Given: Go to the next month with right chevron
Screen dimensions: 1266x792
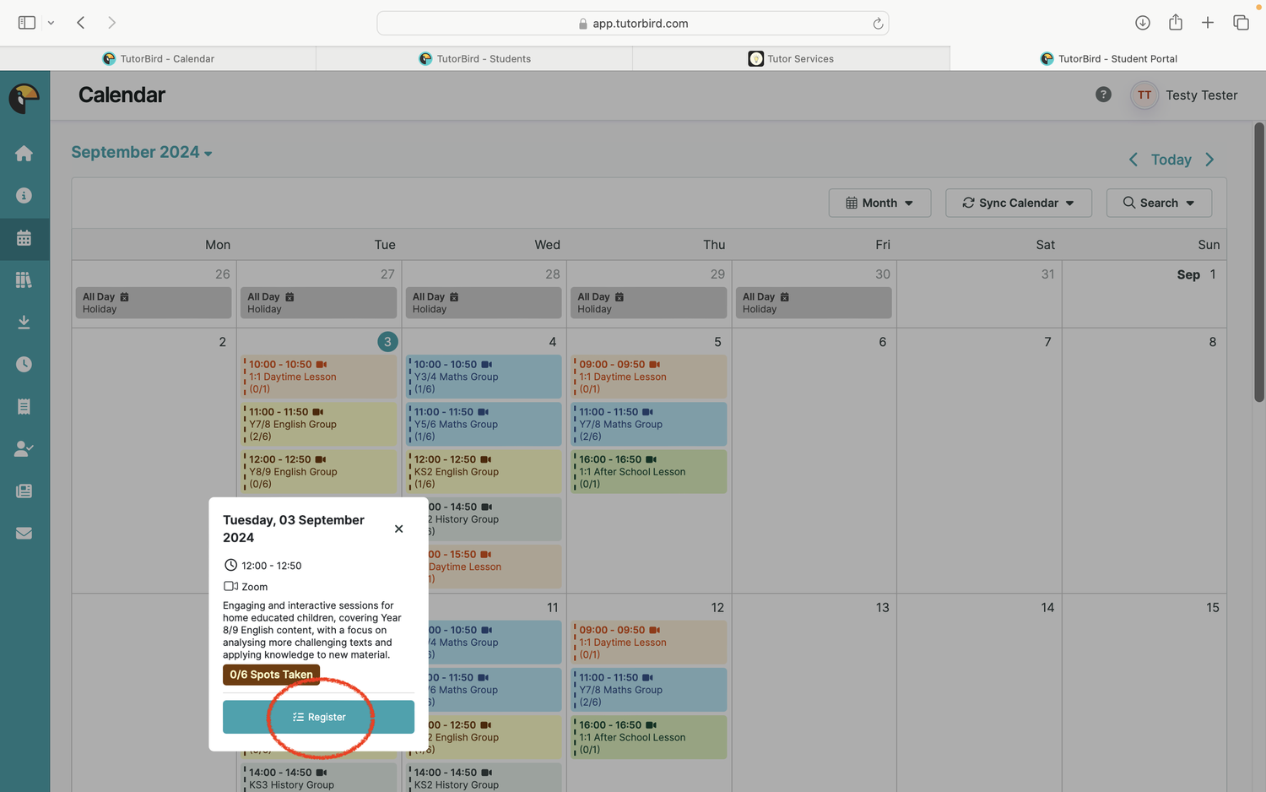Looking at the screenshot, I should (1209, 160).
